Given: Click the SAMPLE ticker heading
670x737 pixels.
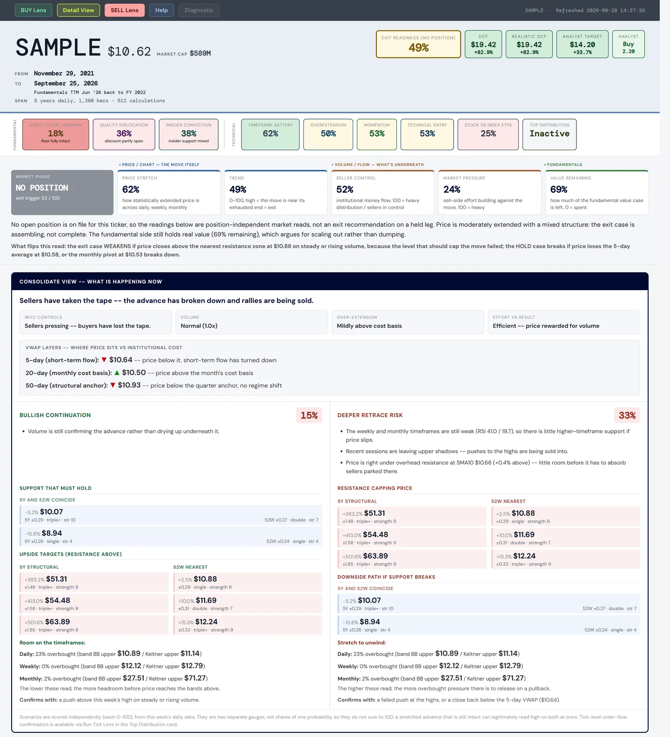Looking at the screenshot, I should 58,47.
